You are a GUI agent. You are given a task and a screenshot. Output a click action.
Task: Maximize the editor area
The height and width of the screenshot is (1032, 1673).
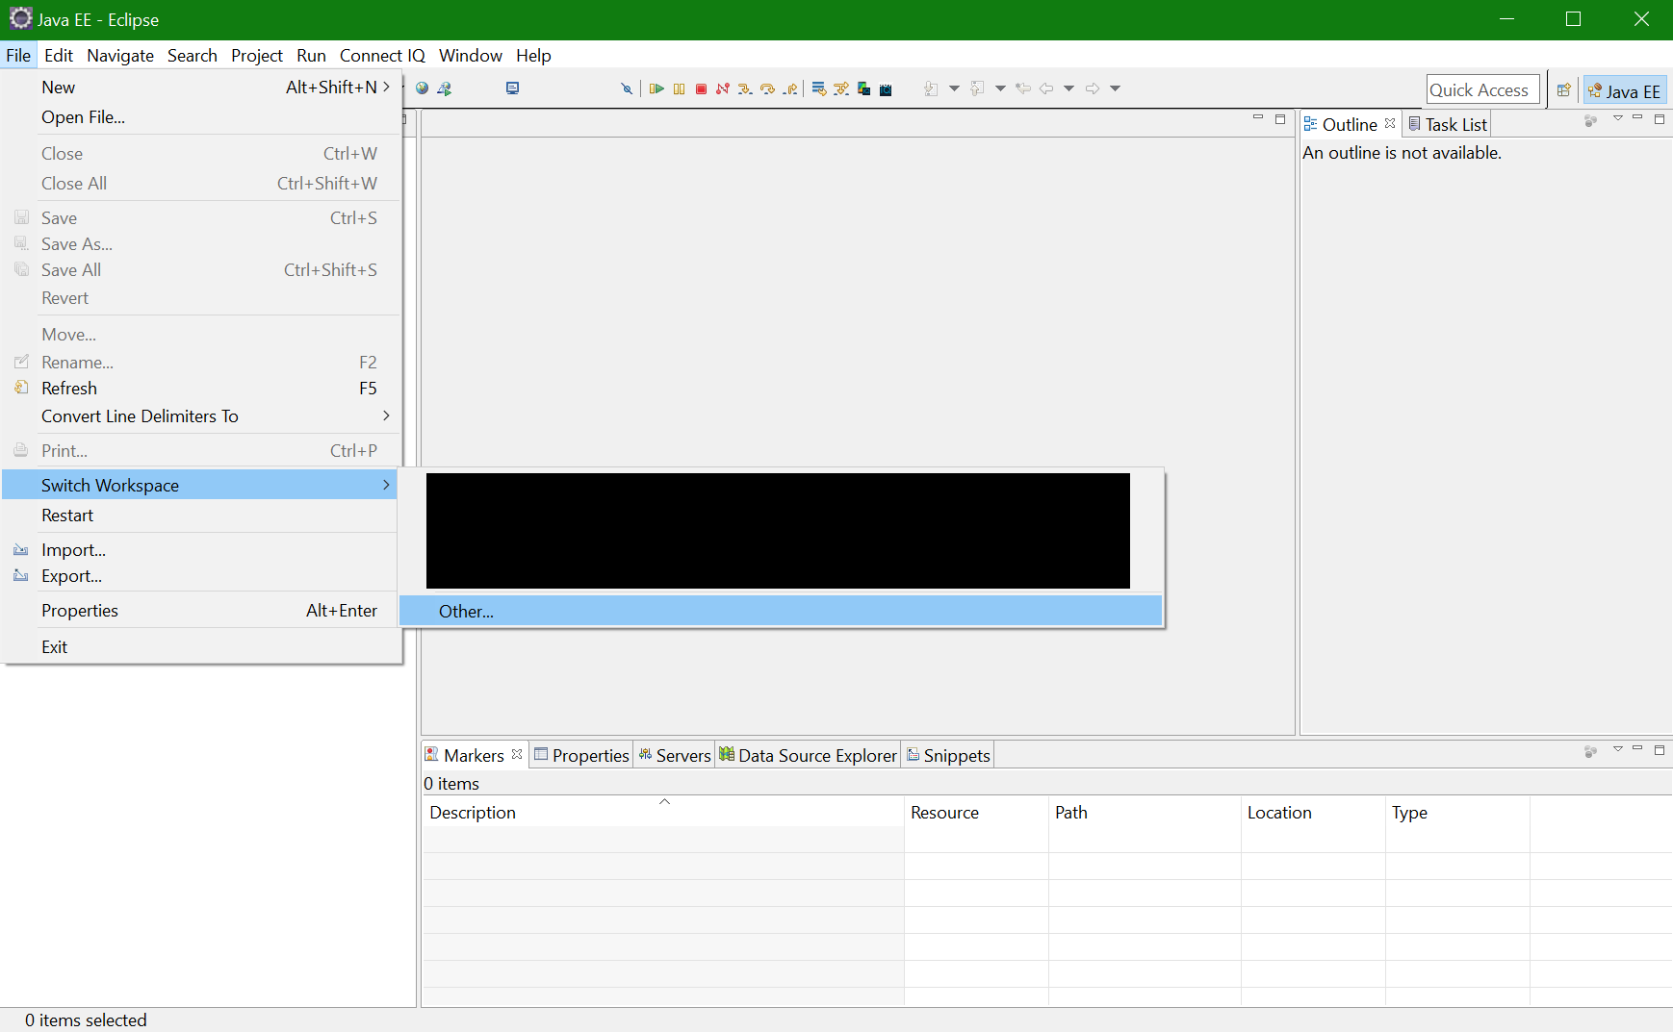(1280, 119)
